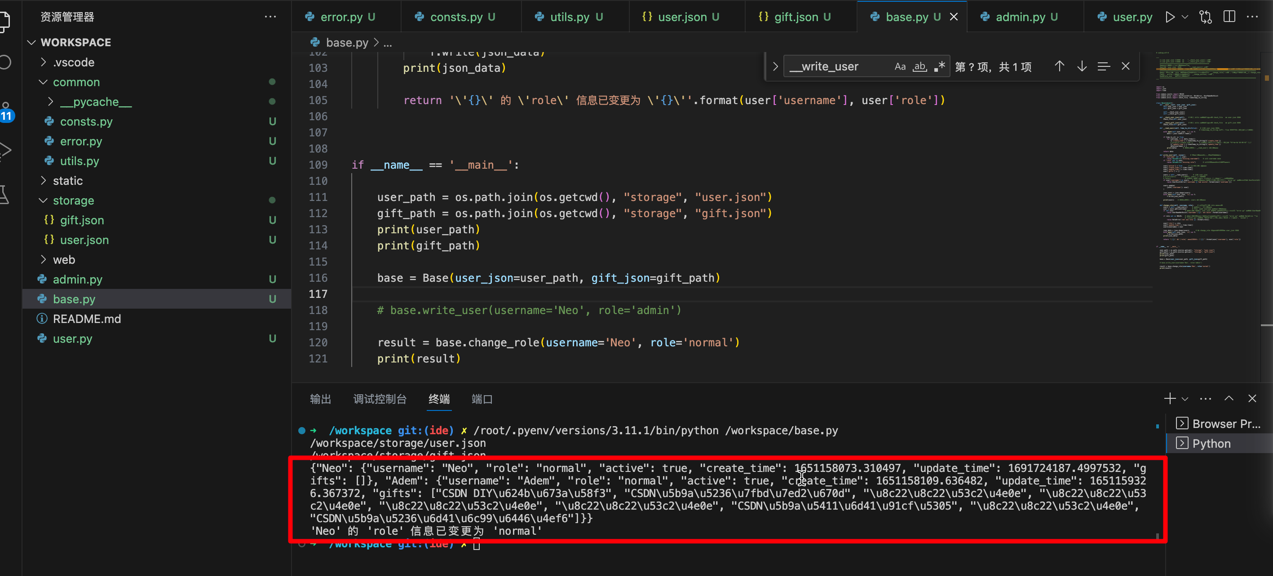
Task: Switch to gift.json tab
Action: pos(800,17)
